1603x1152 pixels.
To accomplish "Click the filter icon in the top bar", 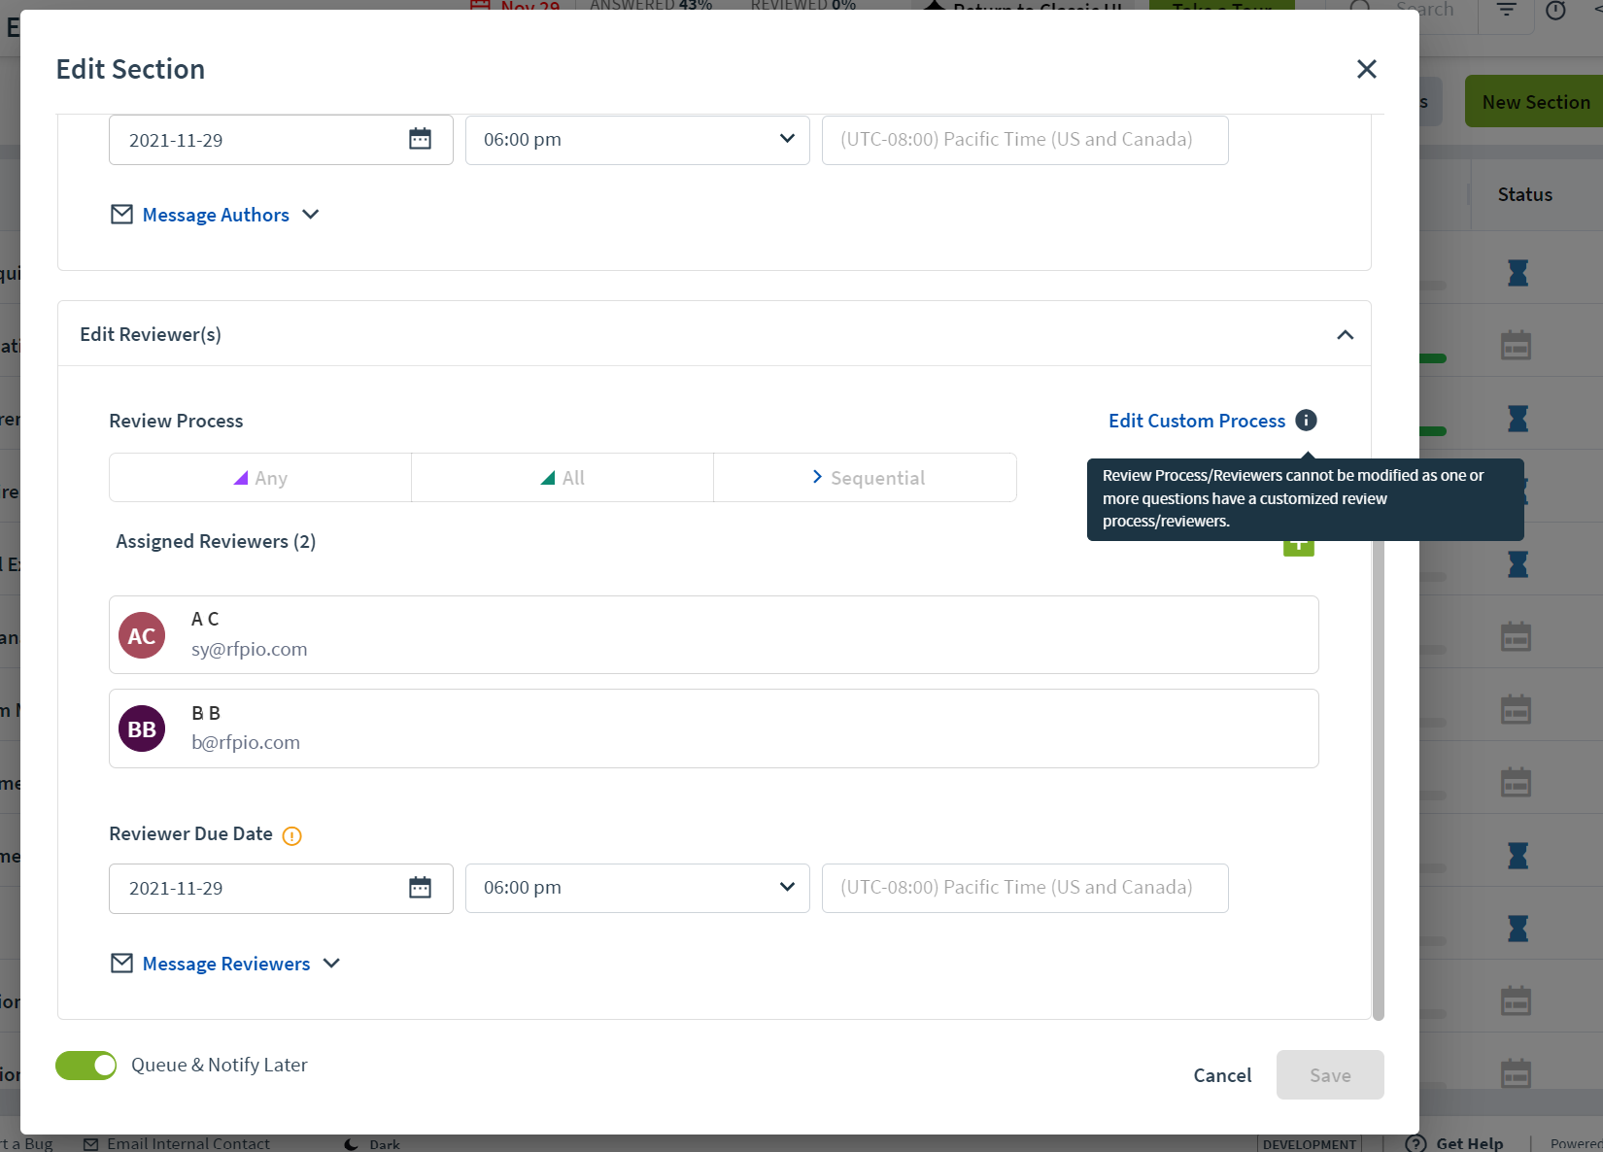I will [1506, 10].
